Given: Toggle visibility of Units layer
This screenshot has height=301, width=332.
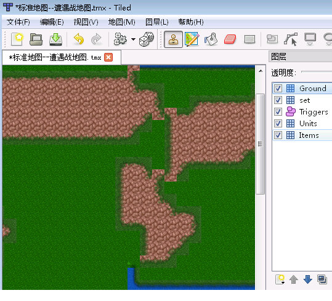Looking at the screenshot, I should tap(278, 123).
